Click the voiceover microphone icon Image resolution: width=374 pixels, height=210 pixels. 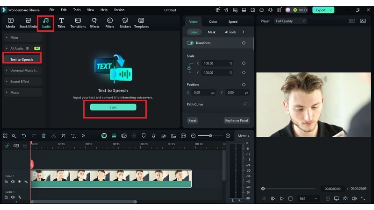point(154,136)
